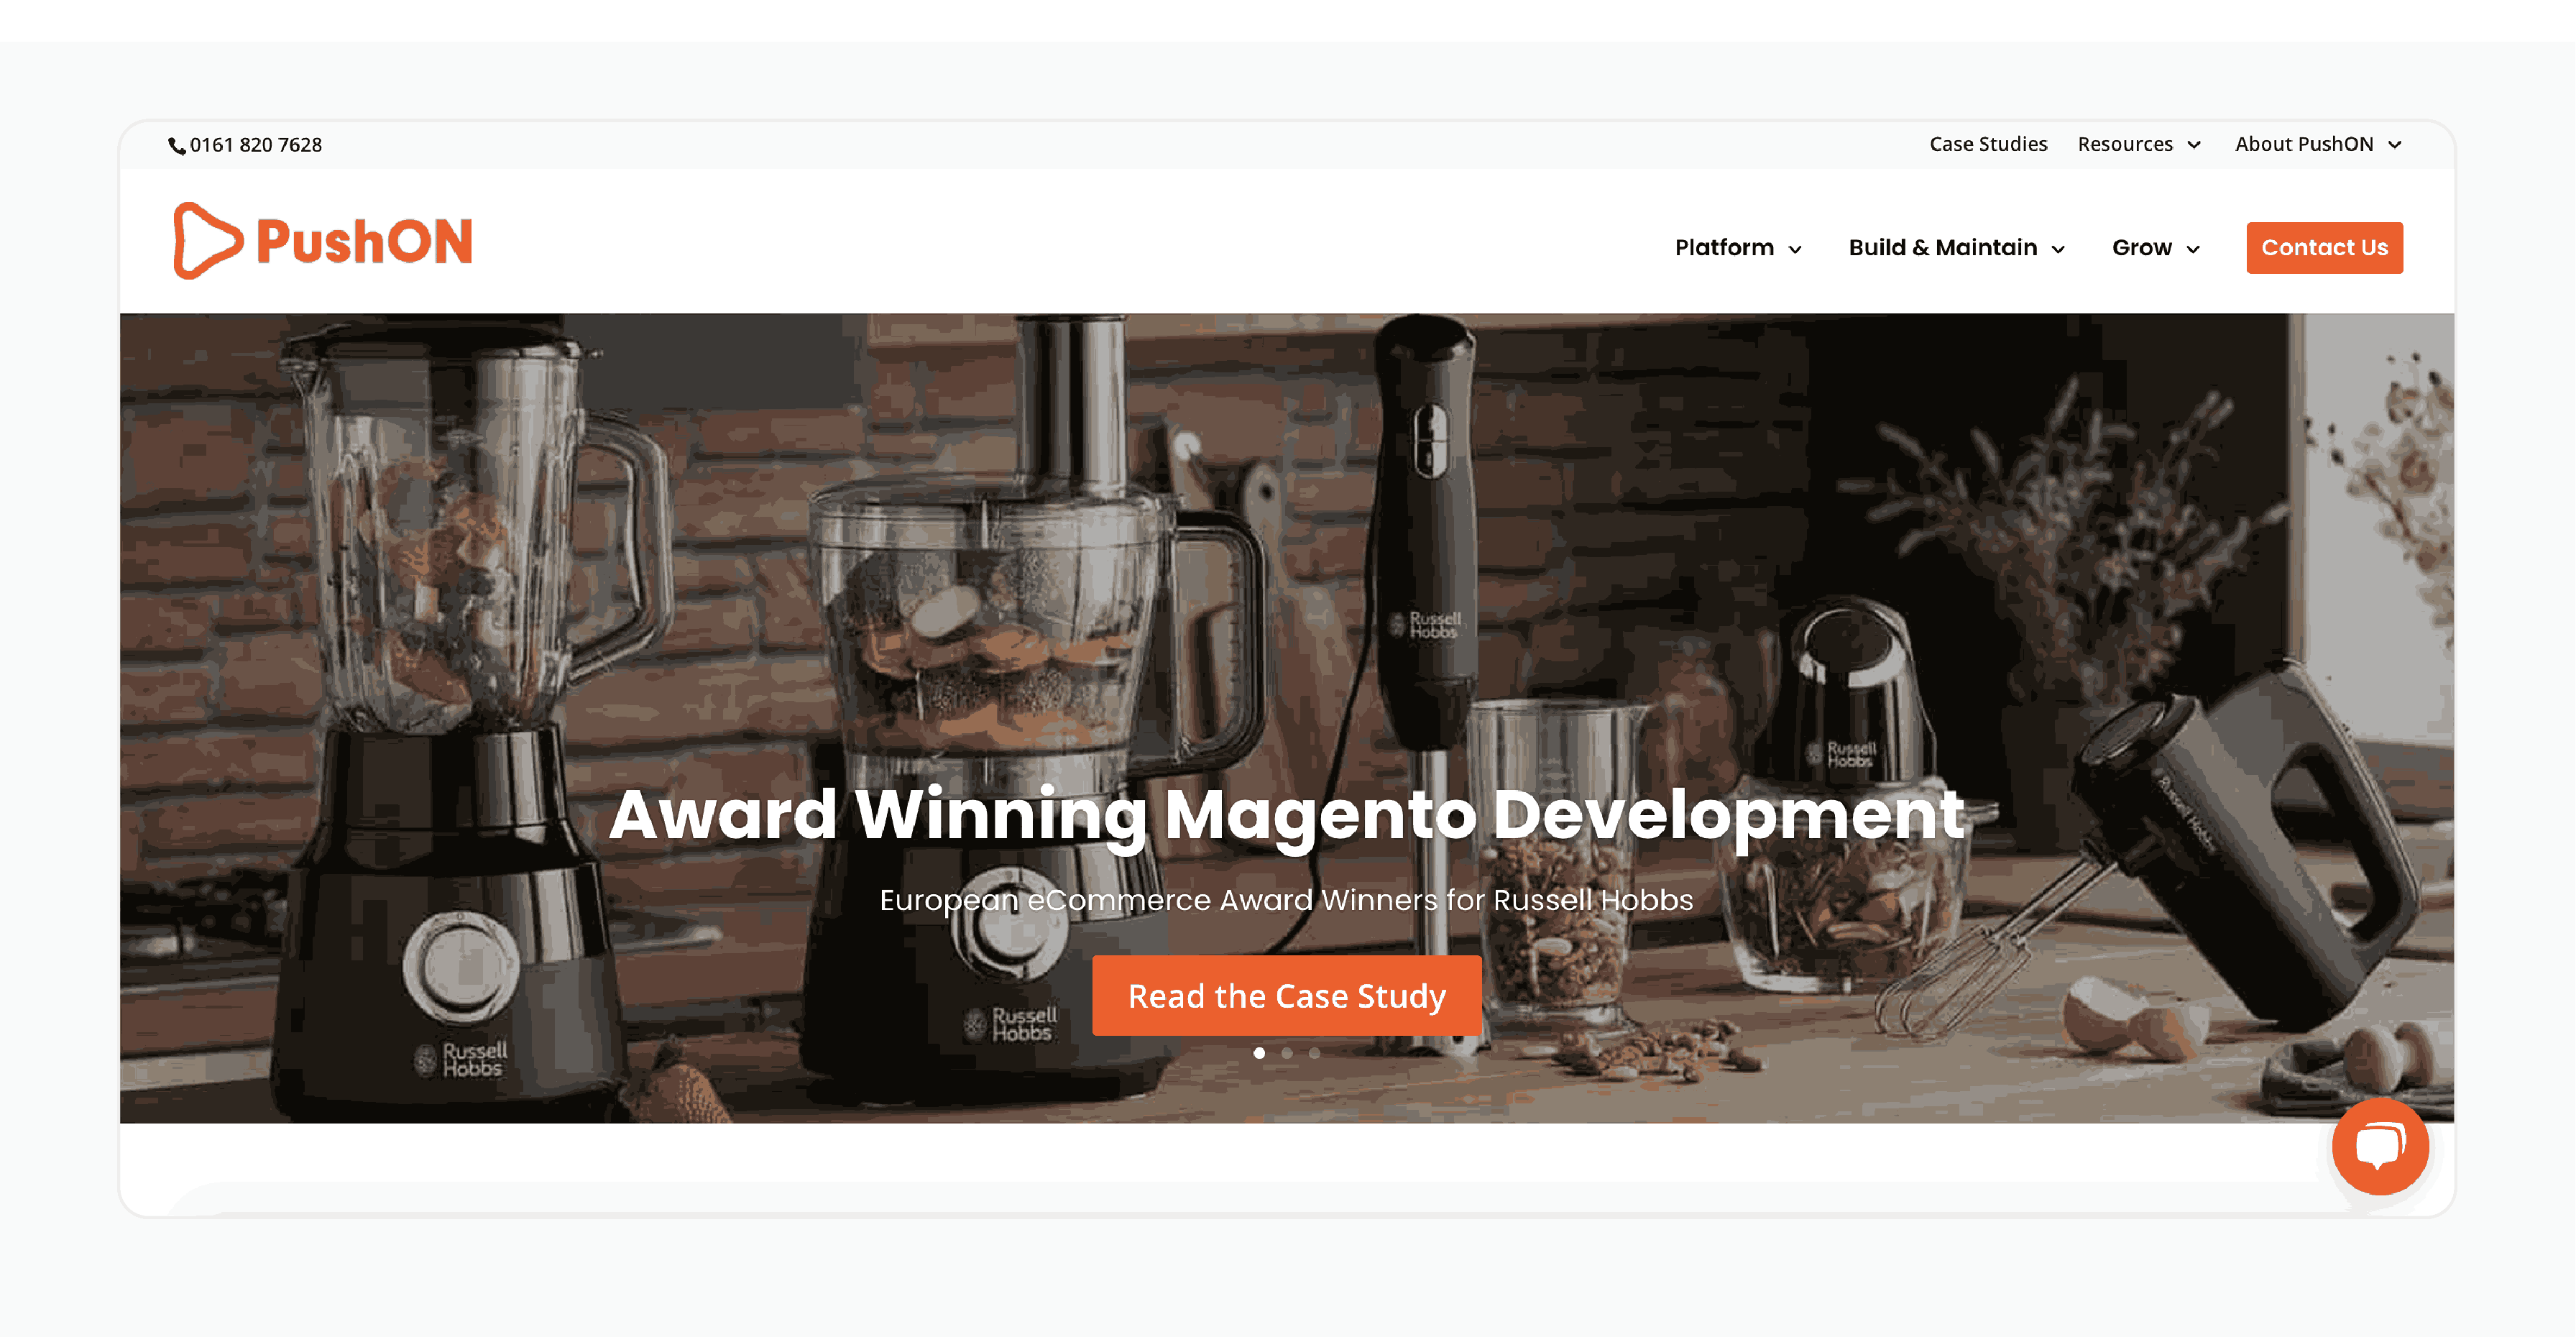The width and height of the screenshot is (2576, 1337).
Task: Open the Case Studies page
Action: tap(1987, 143)
